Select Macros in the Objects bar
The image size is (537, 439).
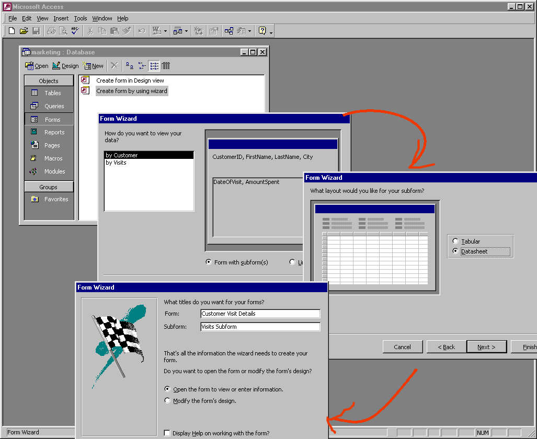[x=49, y=158]
